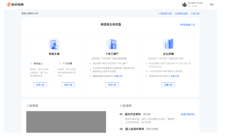View 查看示例 in the 个体工商户 card

pos(118,76)
